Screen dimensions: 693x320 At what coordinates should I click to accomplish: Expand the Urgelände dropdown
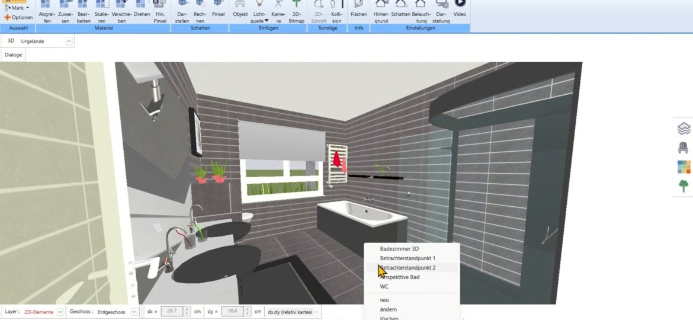tap(69, 41)
